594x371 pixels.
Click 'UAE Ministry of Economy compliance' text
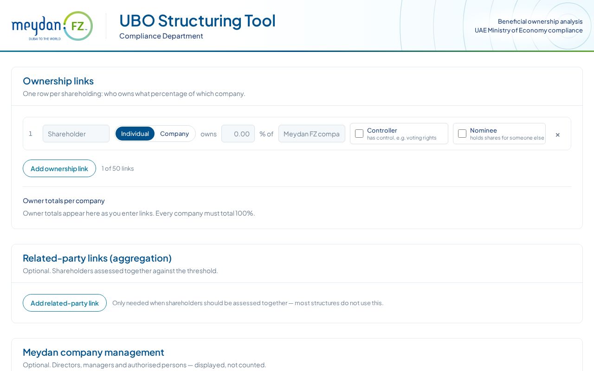(529, 30)
